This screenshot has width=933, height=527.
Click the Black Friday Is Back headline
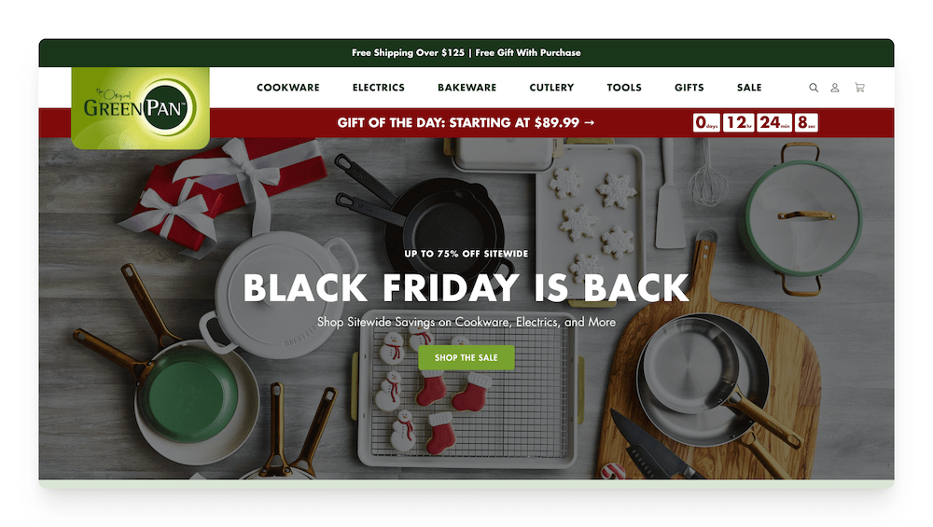coord(466,288)
